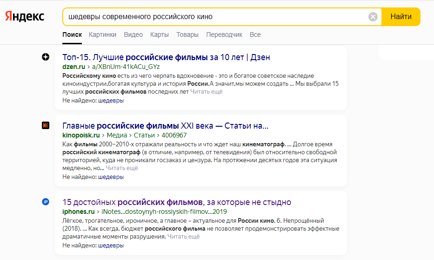Switch to the Видео tab
The height and width of the screenshot is (260, 434).
(133, 34)
